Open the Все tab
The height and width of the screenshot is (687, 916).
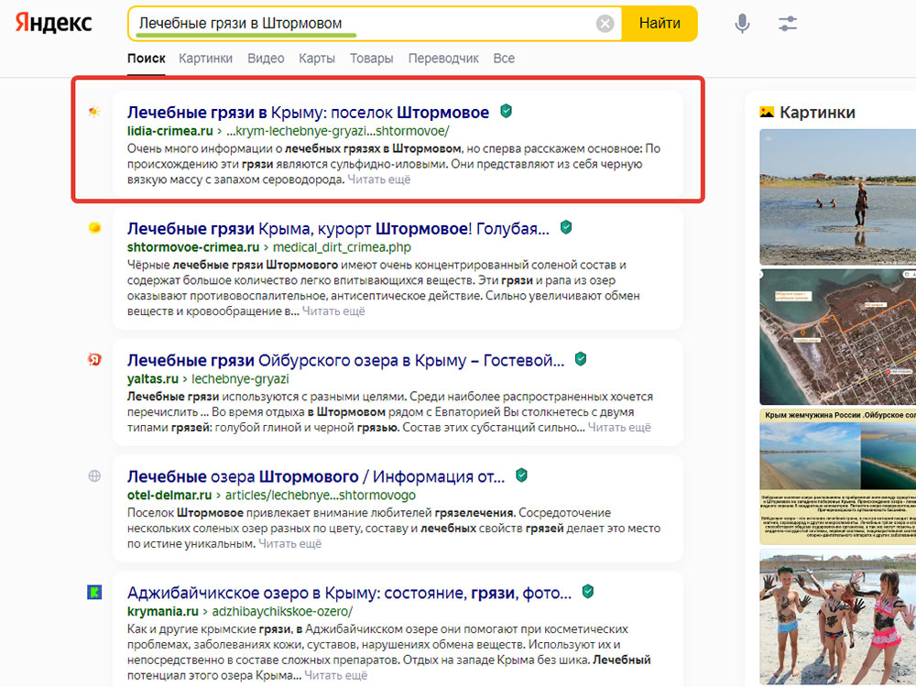[x=504, y=59]
